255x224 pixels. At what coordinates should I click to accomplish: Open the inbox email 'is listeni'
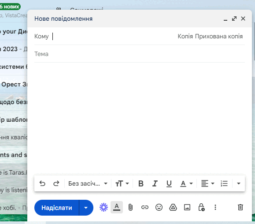point(14,190)
